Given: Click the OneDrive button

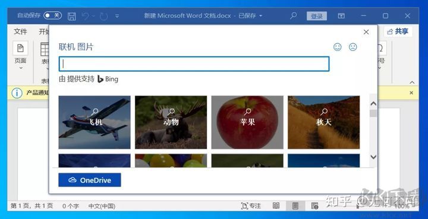Looking at the screenshot, I should (90, 180).
